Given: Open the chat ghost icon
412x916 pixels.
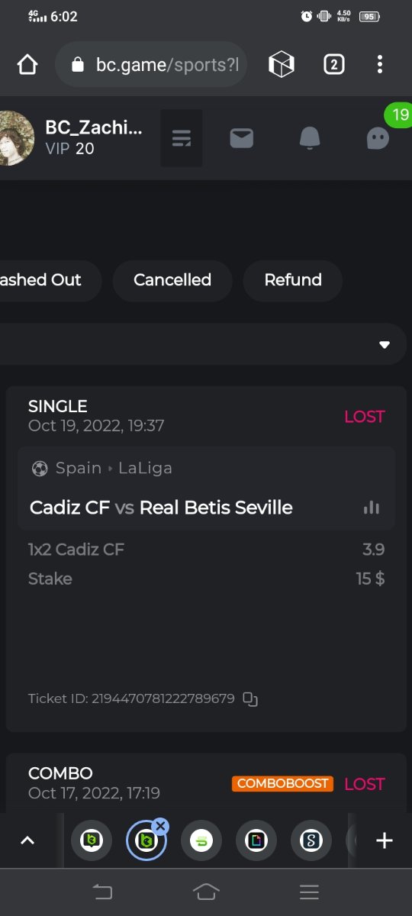Looking at the screenshot, I should (x=378, y=138).
